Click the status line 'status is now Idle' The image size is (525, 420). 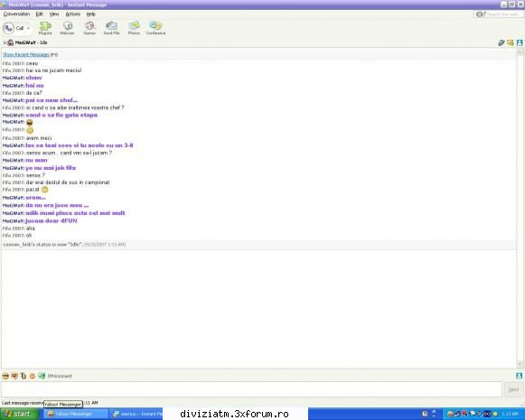(x=64, y=245)
